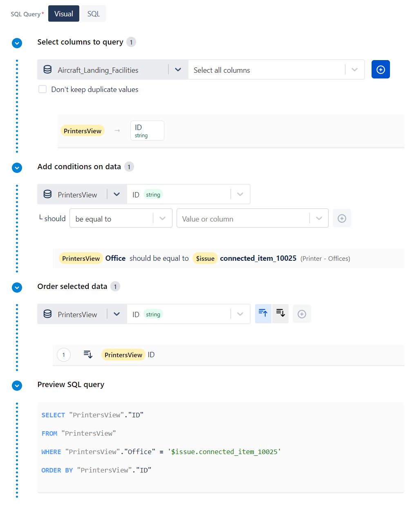Click the PrintersView tag in the condition summary
The height and width of the screenshot is (506, 410).
click(x=81, y=258)
